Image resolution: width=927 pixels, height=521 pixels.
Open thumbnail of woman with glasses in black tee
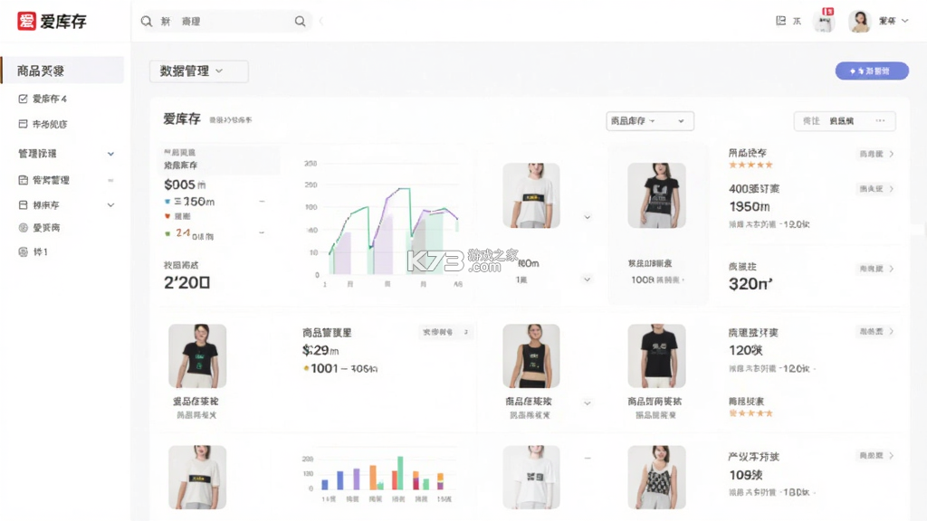pyautogui.click(x=196, y=355)
